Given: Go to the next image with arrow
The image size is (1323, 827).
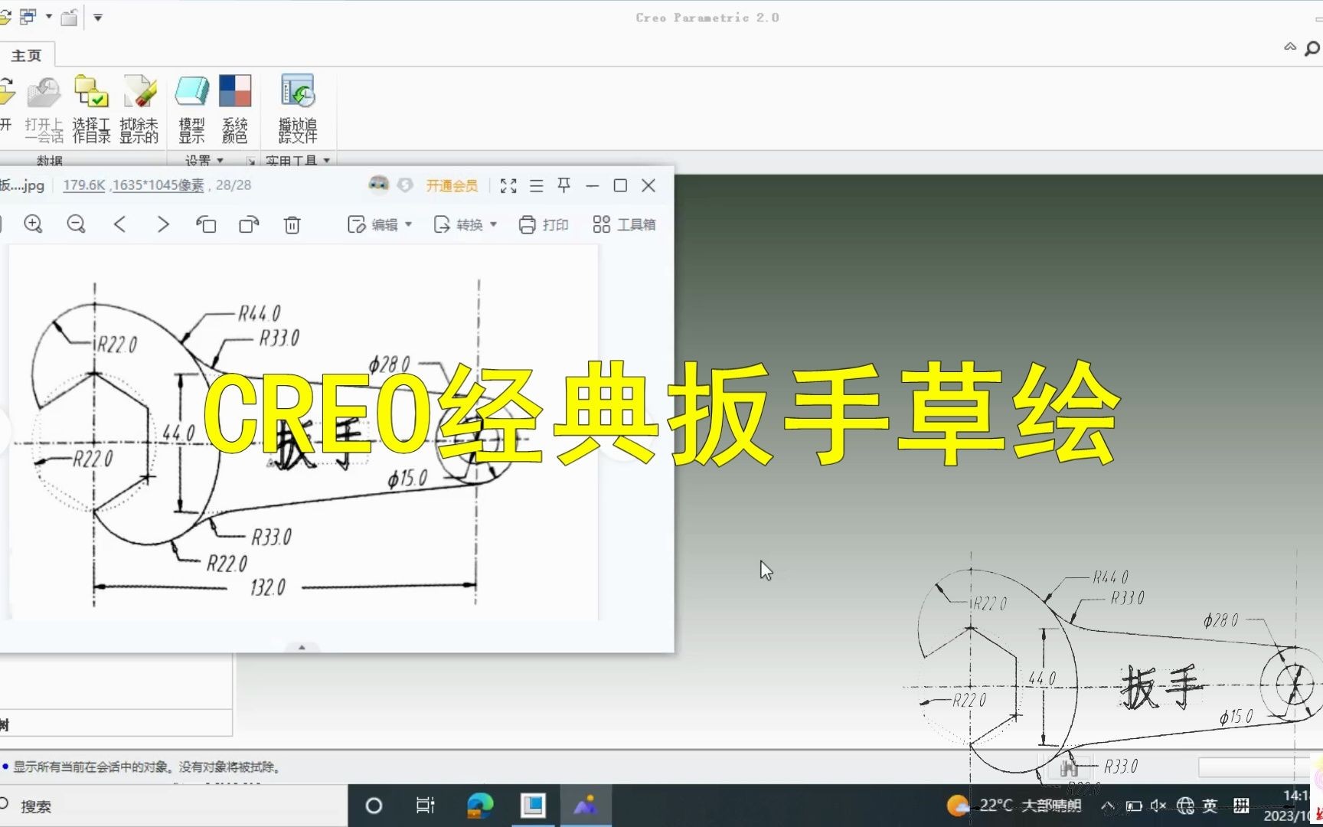Looking at the screenshot, I should [162, 224].
